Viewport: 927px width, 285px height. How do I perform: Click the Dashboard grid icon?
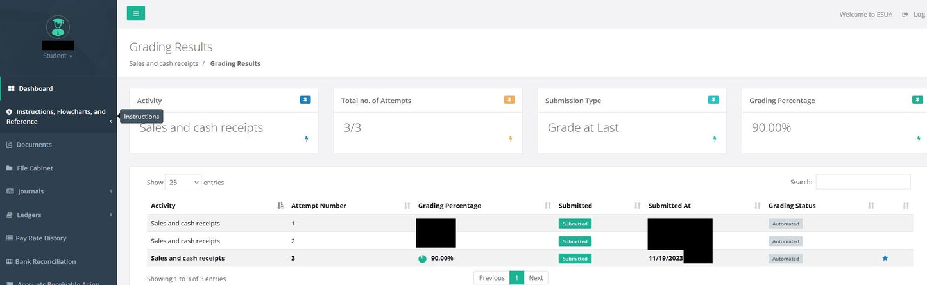pos(11,88)
